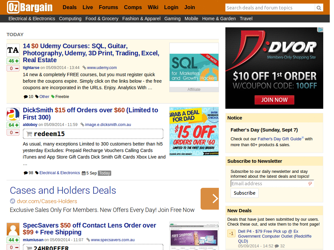Click Electrical & Electronics tag under DickSmith deal
Viewport: 334px width, 250px height.
point(60,173)
